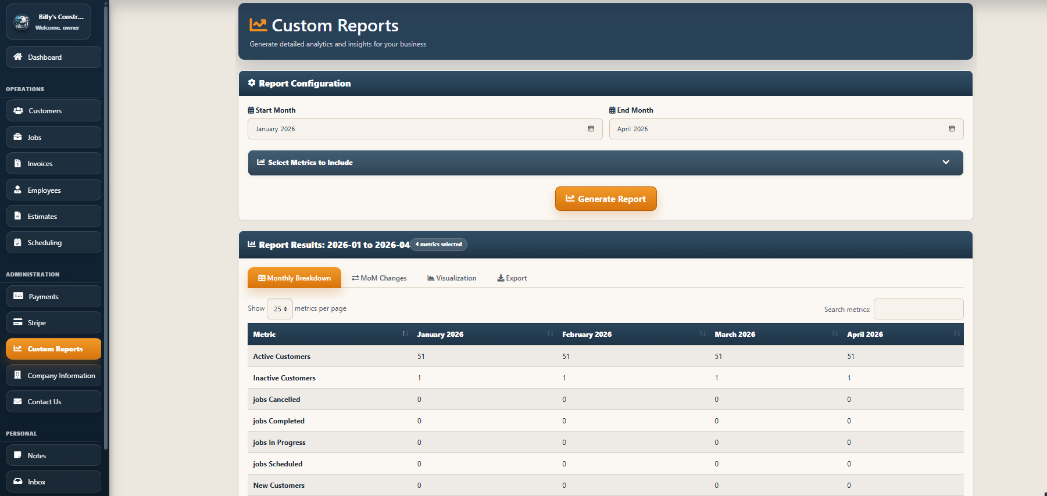Click the jobs Completed row label

click(278, 420)
